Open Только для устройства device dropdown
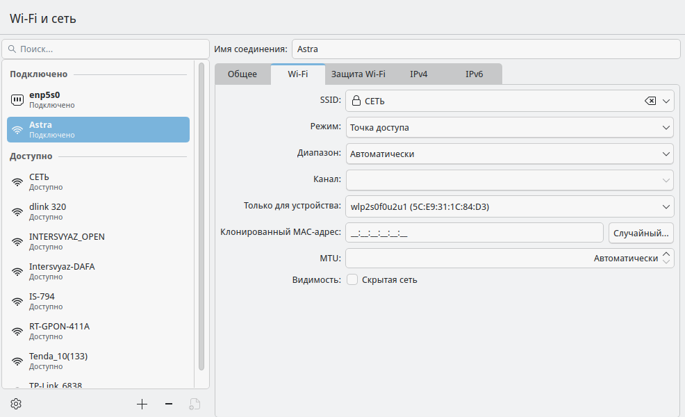Screen dimensions: 685x417 pyautogui.click(x=509, y=206)
